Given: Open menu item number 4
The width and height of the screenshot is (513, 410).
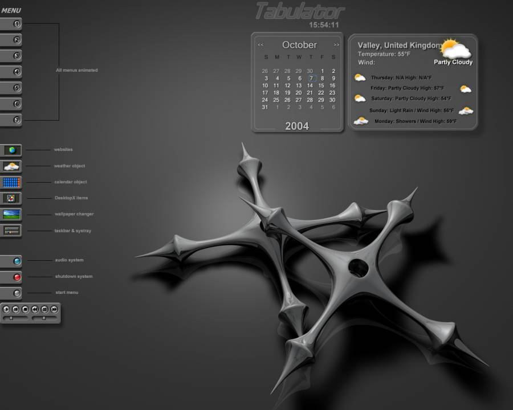Looking at the screenshot, I should tap(17, 72).
